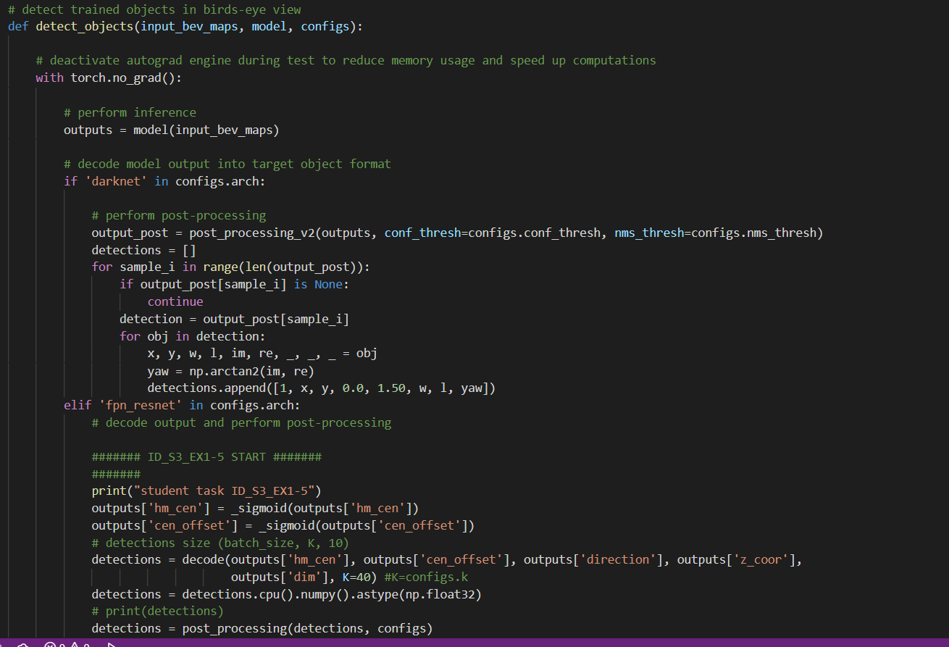Viewport: 949px width, 647px height.
Task: Click the "# perform inference" comment
Action: (x=130, y=112)
